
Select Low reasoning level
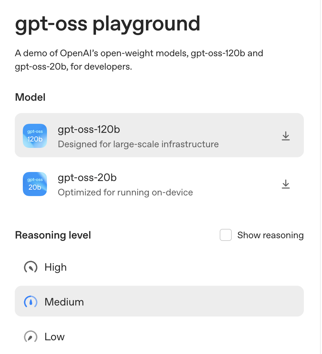(x=55, y=337)
